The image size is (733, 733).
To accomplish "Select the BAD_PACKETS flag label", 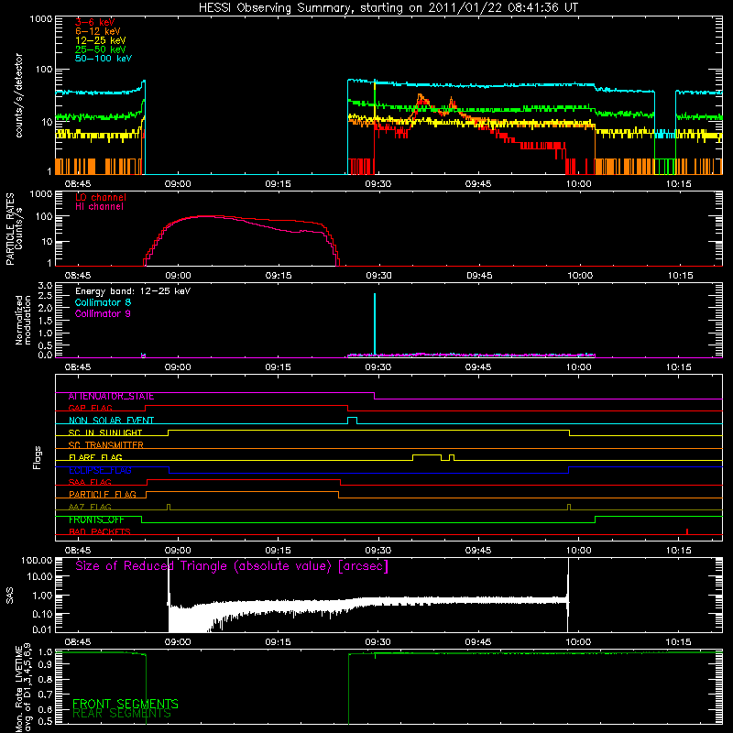I will [100, 532].
